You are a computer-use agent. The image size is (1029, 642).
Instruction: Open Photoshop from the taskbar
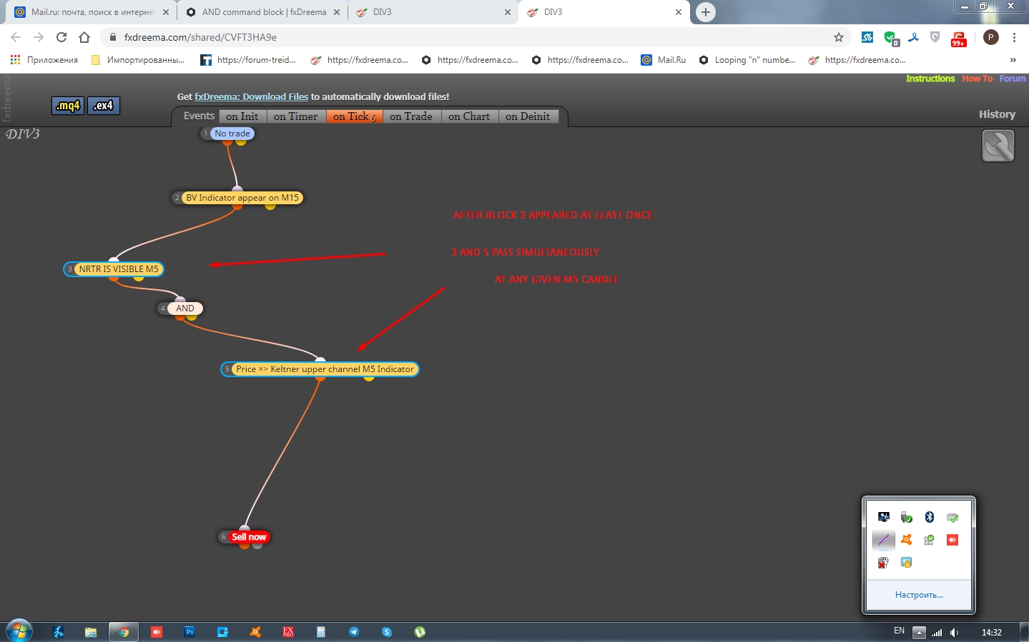coord(189,632)
